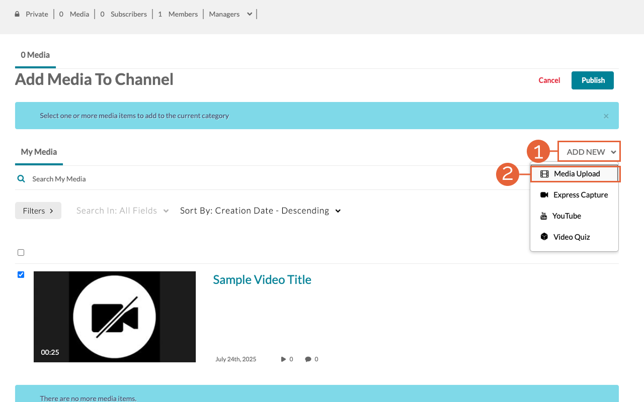Click the Video Quiz cube icon

tap(544, 237)
